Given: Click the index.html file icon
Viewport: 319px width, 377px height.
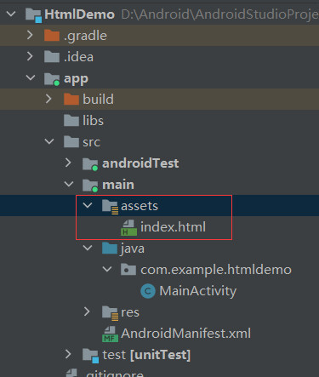Looking at the screenshot, I should pos(128,227).
